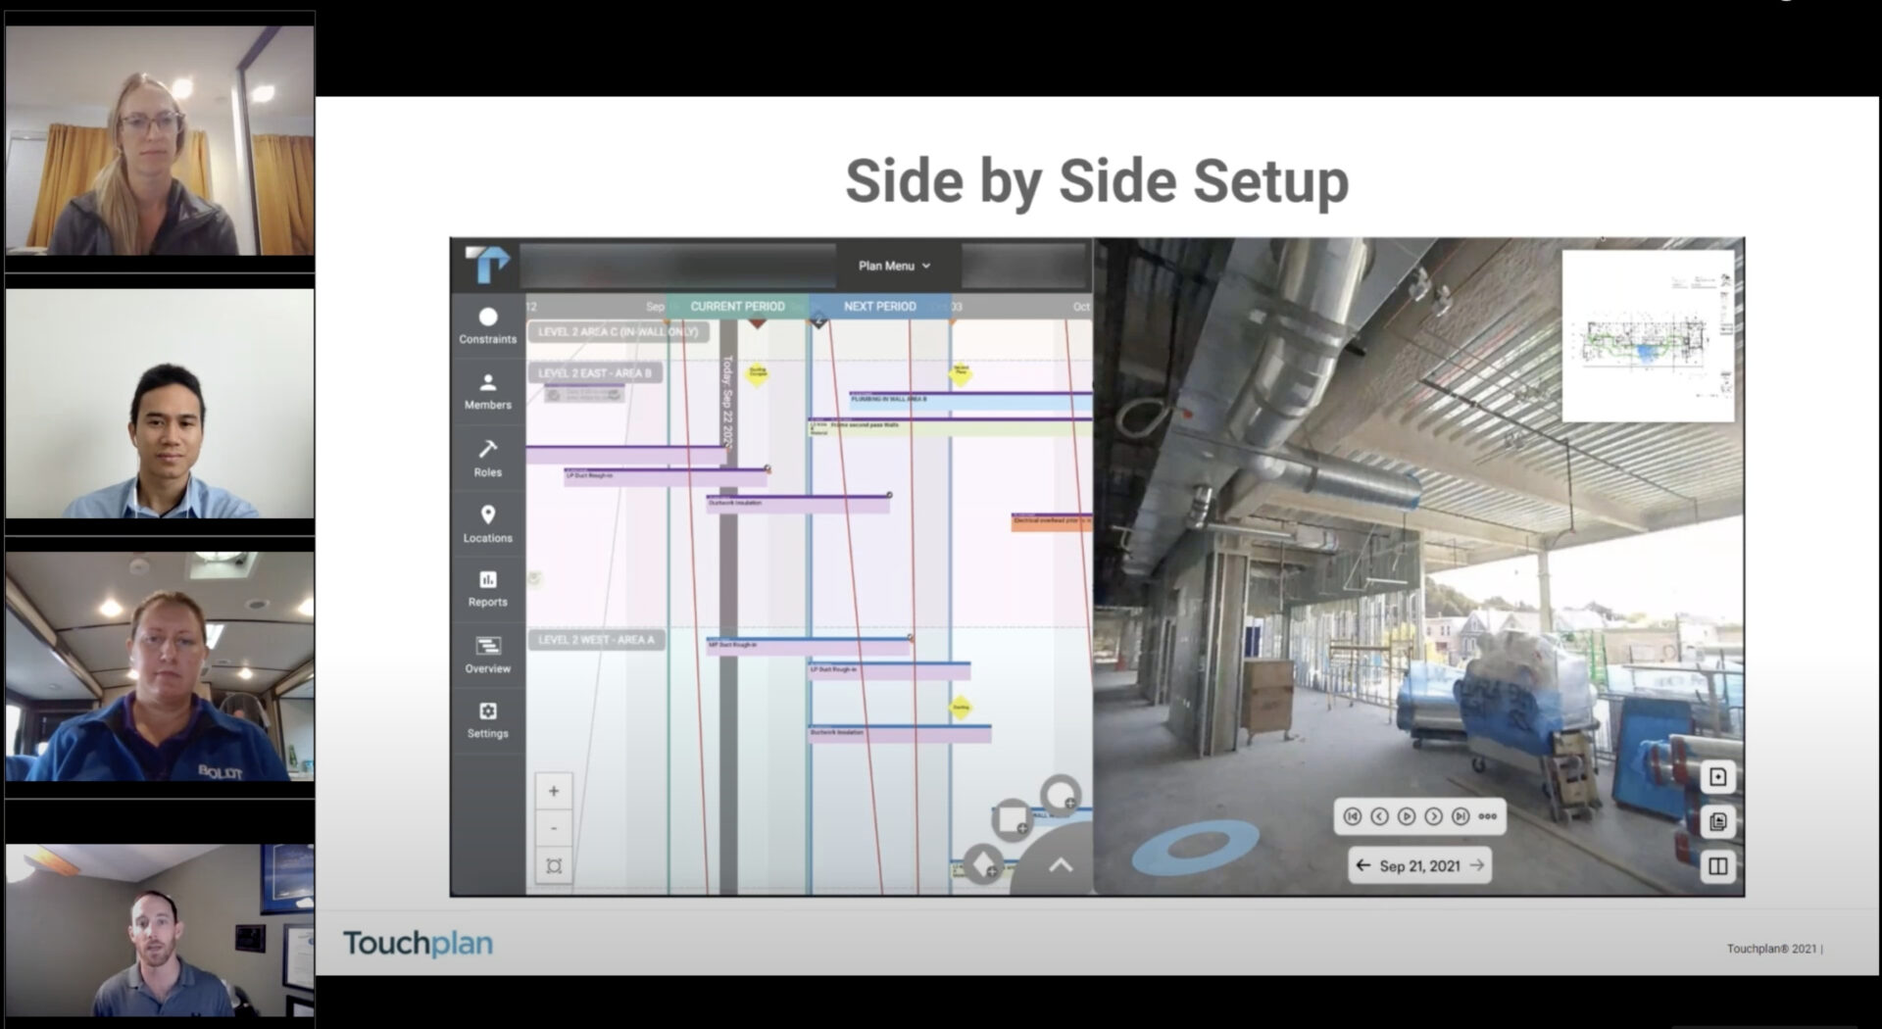Click the add circle milestone button
The width and height of the screenshot is (1882, 1029).
1060,794
